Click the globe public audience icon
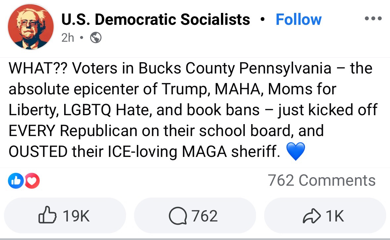The height and width of the screenshot is (240, 390). click(96, 38)
